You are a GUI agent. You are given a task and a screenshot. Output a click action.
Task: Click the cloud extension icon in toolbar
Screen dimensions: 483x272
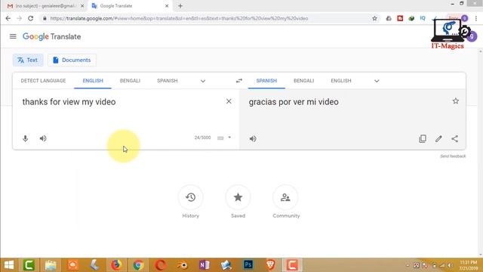click(389, 18)
